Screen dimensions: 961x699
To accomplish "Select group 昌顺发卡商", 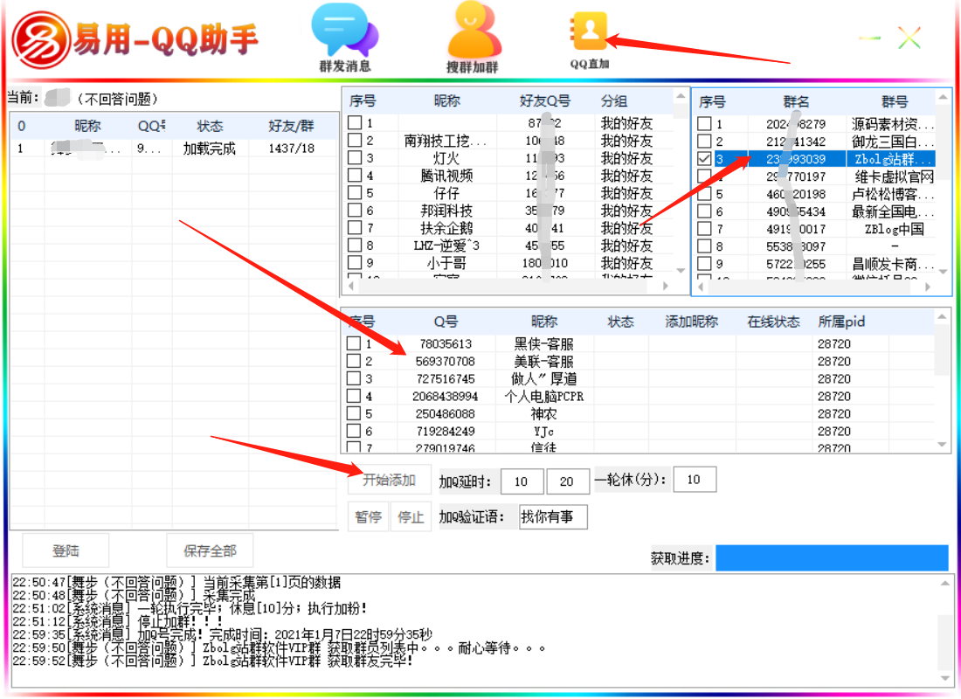I will click(x=893, y=264).
